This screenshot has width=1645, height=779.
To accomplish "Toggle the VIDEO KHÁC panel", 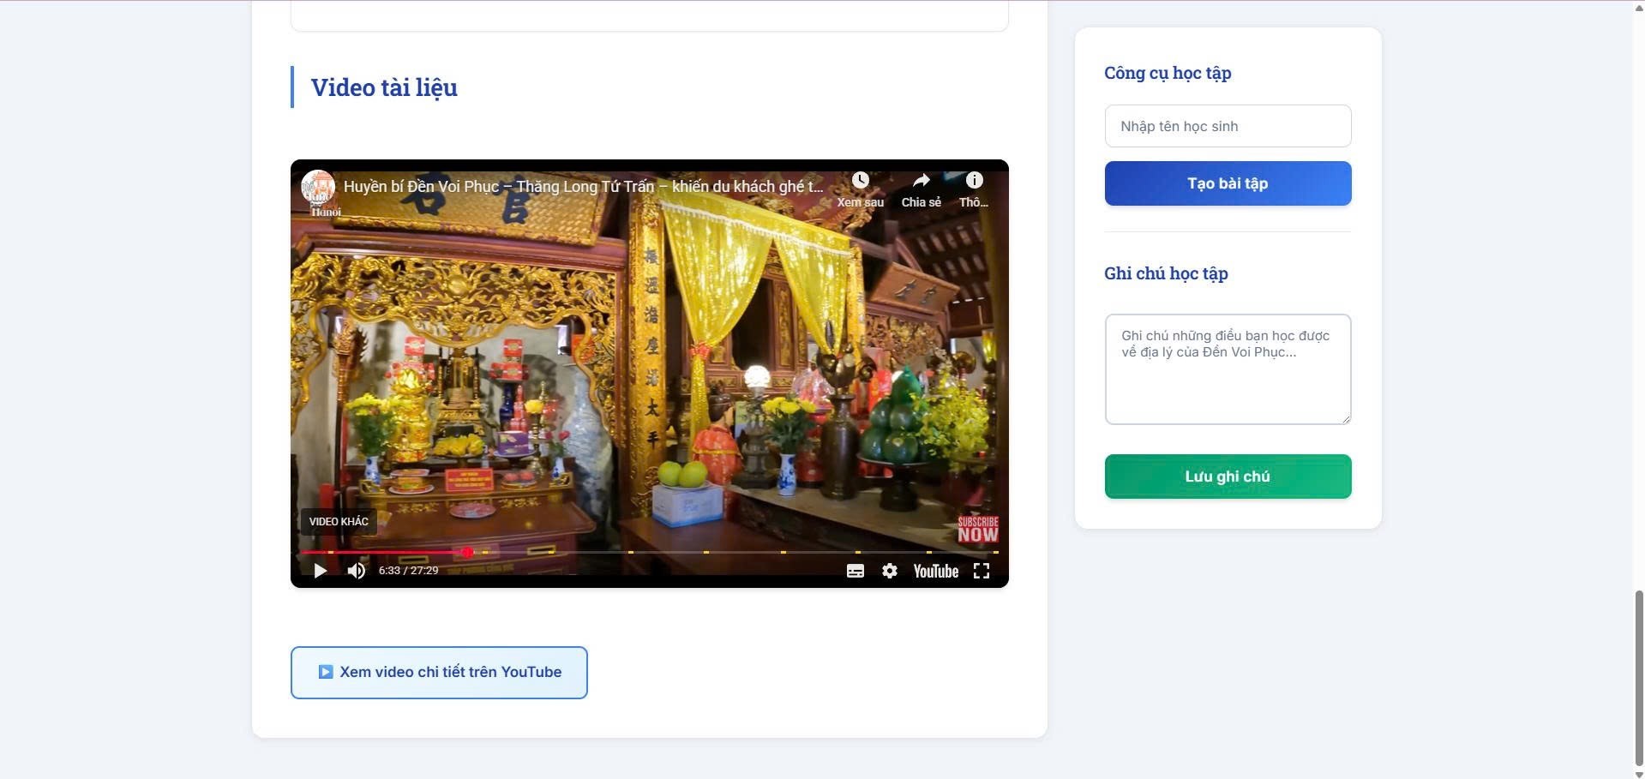I will click(x=338, y=521).
